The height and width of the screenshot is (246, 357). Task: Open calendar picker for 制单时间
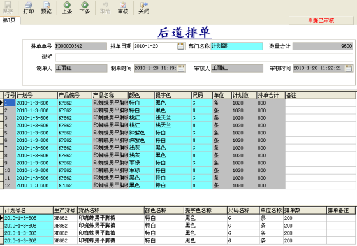click(x=181, y=68)
